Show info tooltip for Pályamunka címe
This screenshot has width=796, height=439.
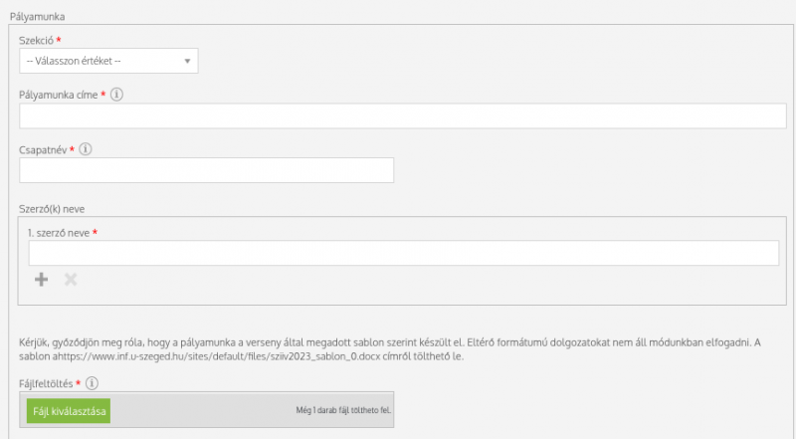pos(116,95)
